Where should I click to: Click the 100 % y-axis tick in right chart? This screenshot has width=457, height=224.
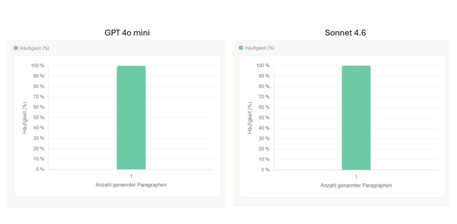(x=262, y=66)
